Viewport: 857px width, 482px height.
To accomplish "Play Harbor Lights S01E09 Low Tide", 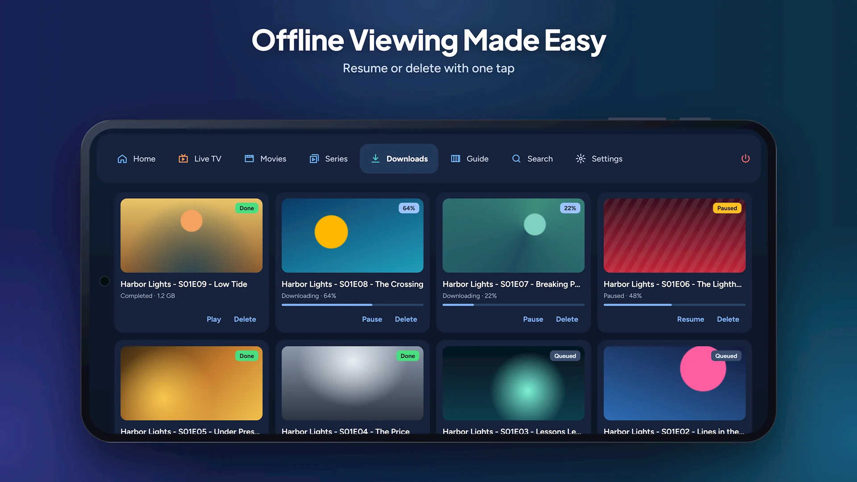I will pyautogui.click(x=214, y=319).
